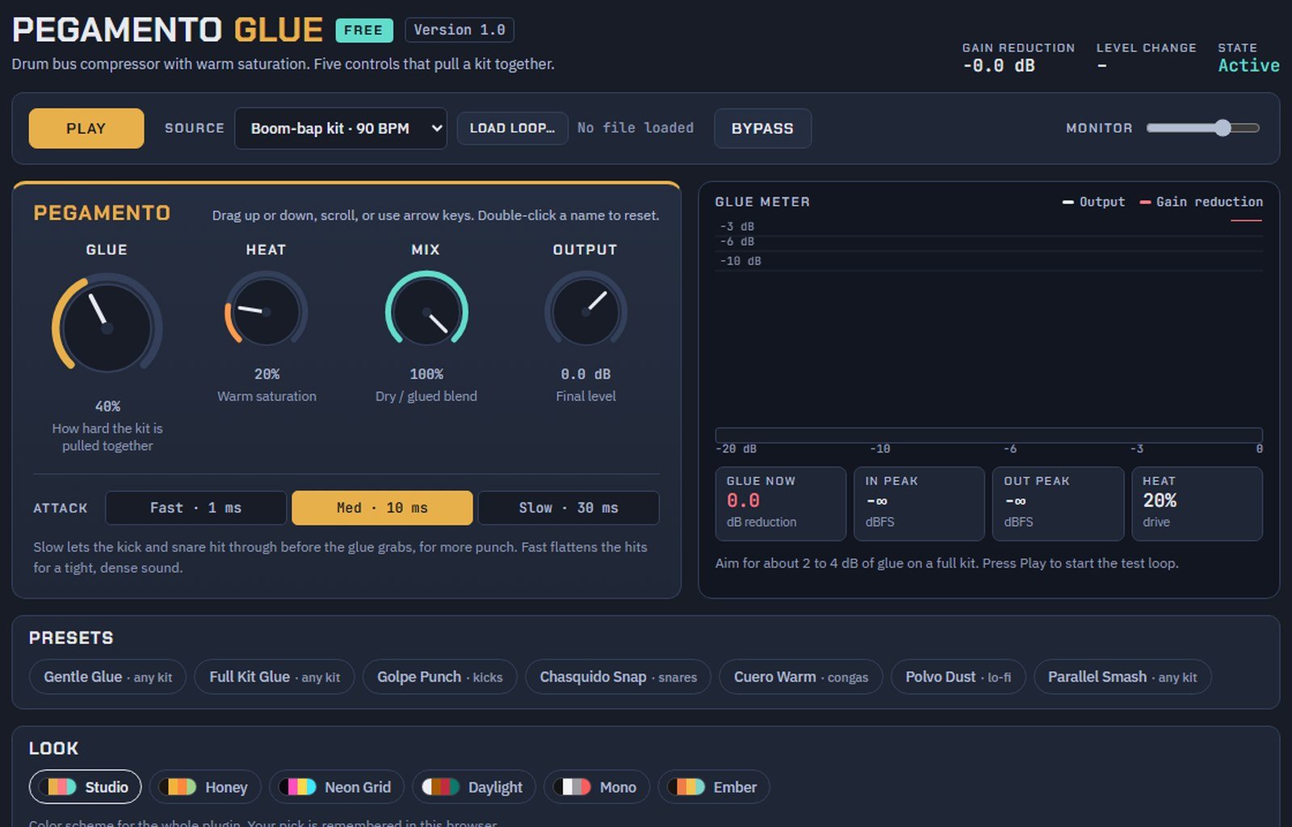Viewport: 1292px width, 827px height.
Task: Click the HEAT 20% drive readout
Action: click(1197, 503)
